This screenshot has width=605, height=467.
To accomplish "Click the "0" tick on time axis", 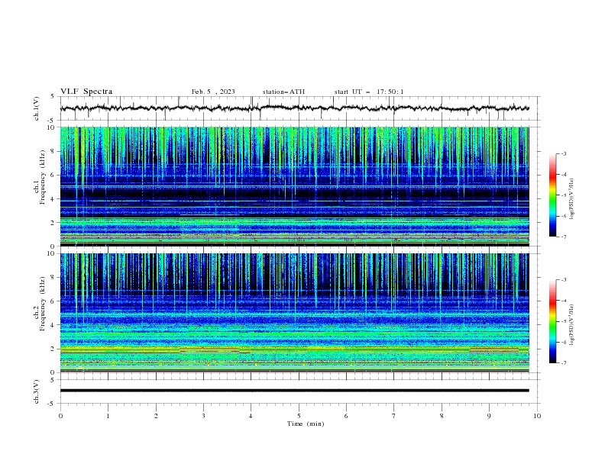I will click(x=60, y=416).
